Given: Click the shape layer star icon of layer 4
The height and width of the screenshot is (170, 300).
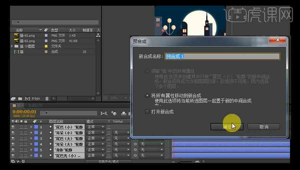Looking at the screenshot, I should pyautogui.click(x=51, y=144).
